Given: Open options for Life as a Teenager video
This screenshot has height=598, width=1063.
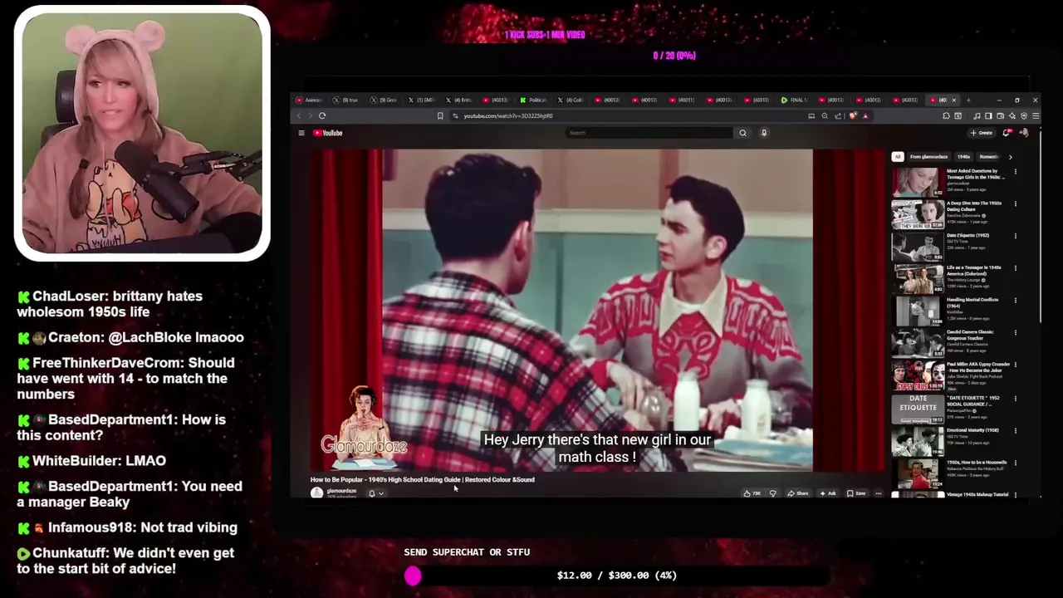Looking at the screenshot, I should click(1015, 268).
